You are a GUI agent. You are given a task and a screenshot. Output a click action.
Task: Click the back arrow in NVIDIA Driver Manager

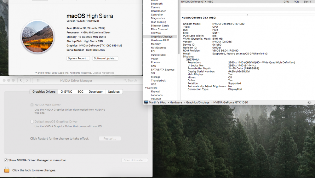(x=21, y=80)
